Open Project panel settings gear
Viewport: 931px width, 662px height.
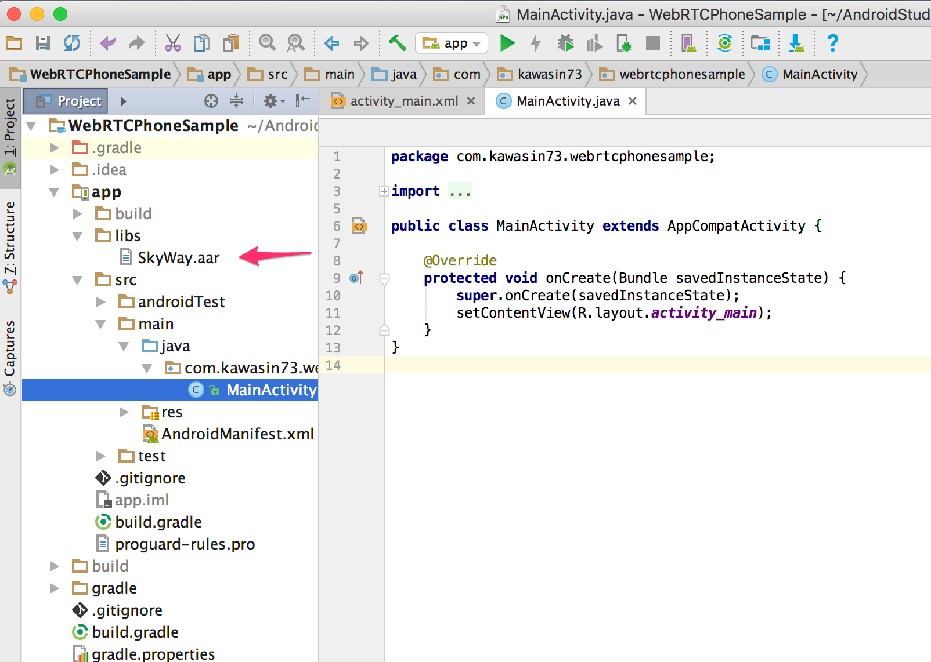pyautogui.click(x=270, y=100)
